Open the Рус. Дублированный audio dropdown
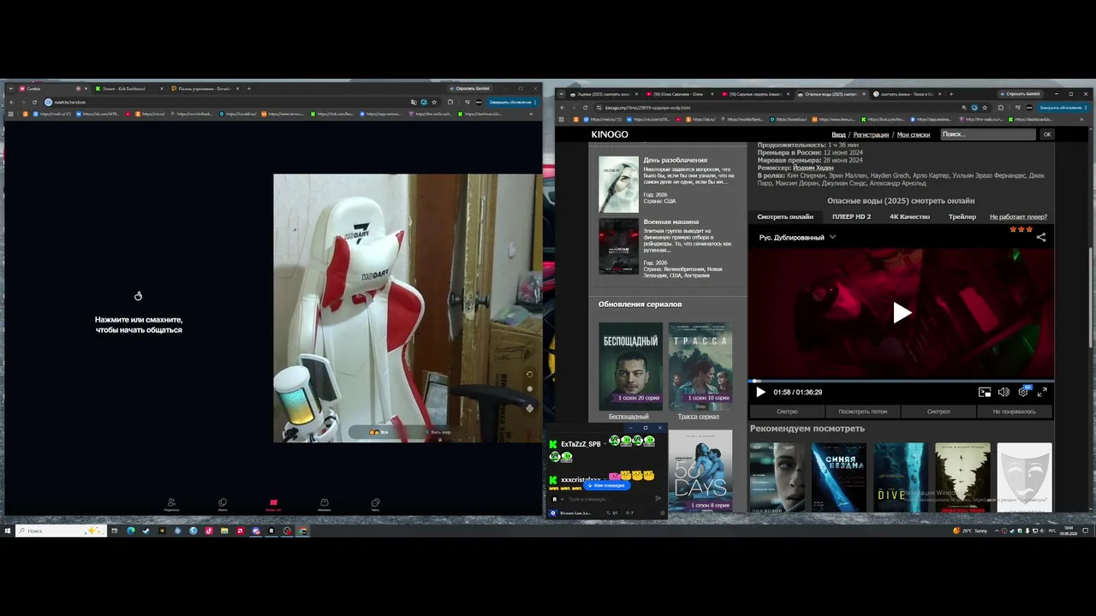Screen dimensions: 1096x616 797,237
